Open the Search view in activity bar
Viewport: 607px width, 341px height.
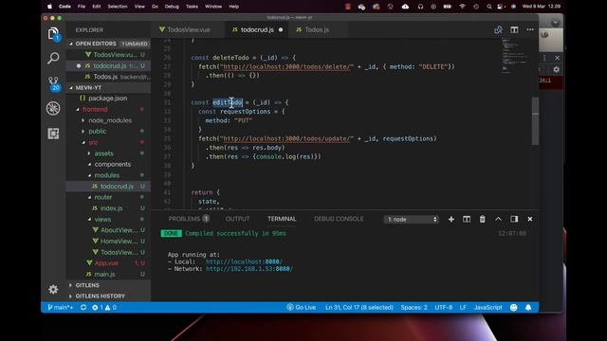pos(53,59)
